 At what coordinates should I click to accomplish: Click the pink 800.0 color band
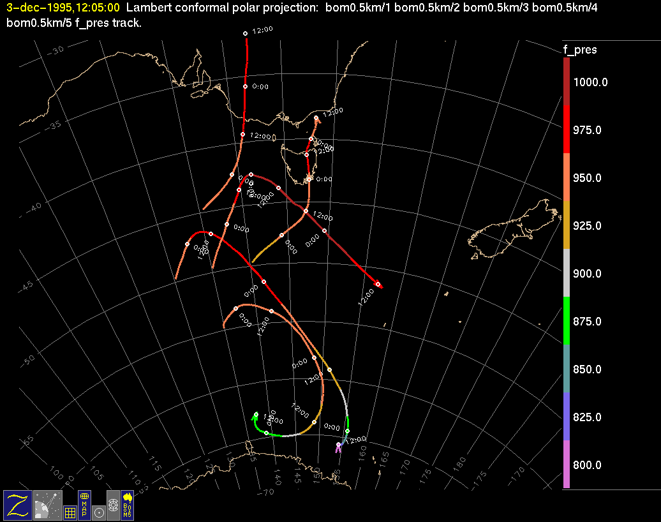click(567, 464)
